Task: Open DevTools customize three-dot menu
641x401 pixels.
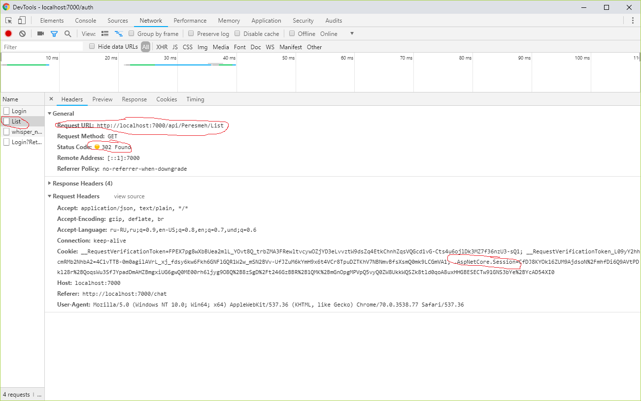Action: (x=633, y=21)
